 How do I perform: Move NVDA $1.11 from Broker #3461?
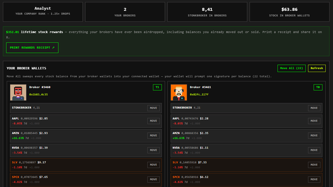[314, 150]
